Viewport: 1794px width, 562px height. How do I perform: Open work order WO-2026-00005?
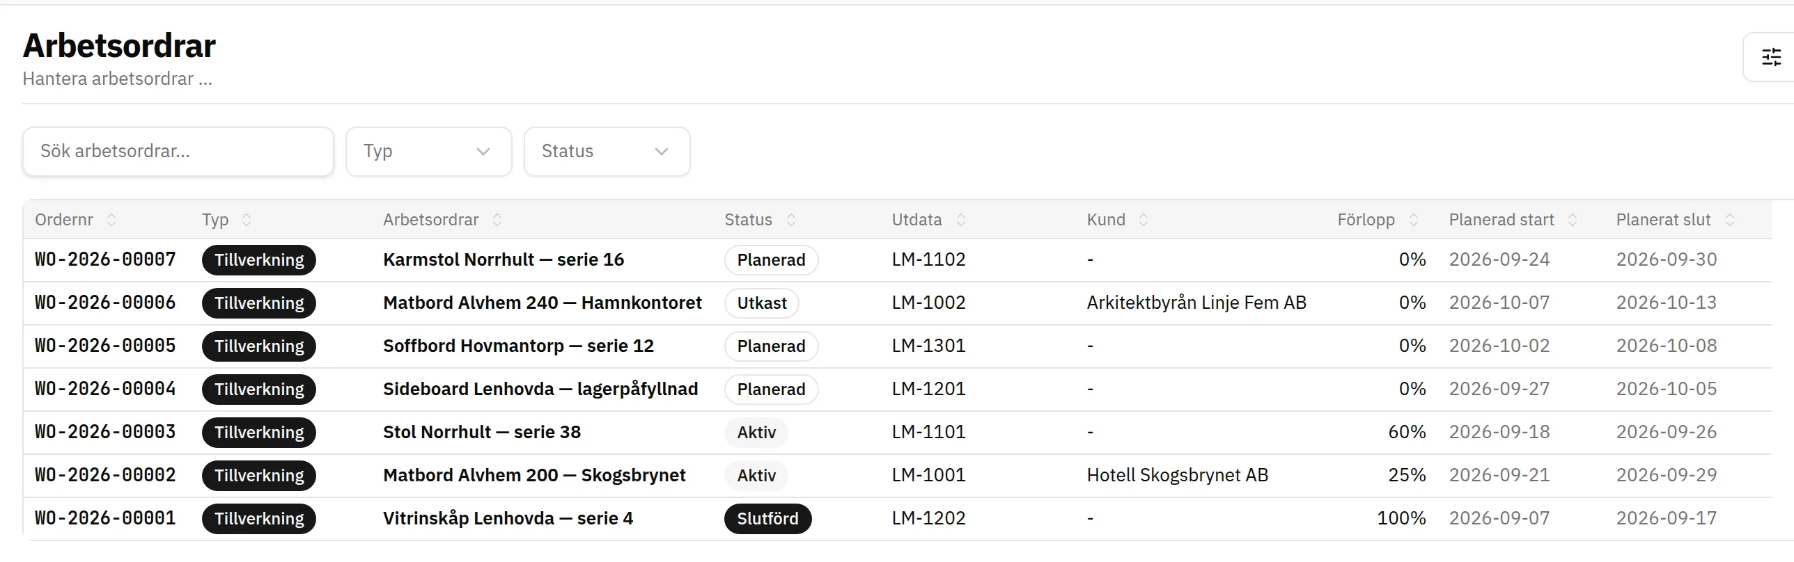tap(105, 346)
